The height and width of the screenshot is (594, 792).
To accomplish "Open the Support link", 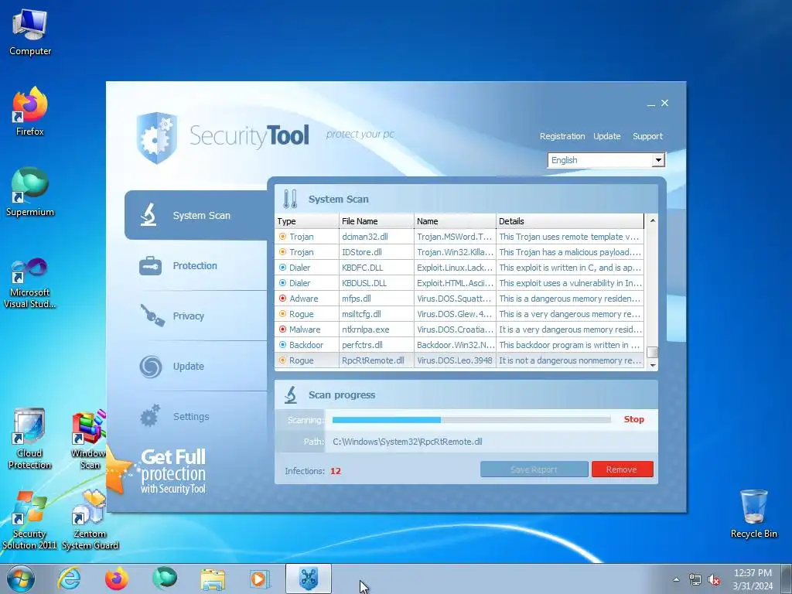I will [647, 136].
